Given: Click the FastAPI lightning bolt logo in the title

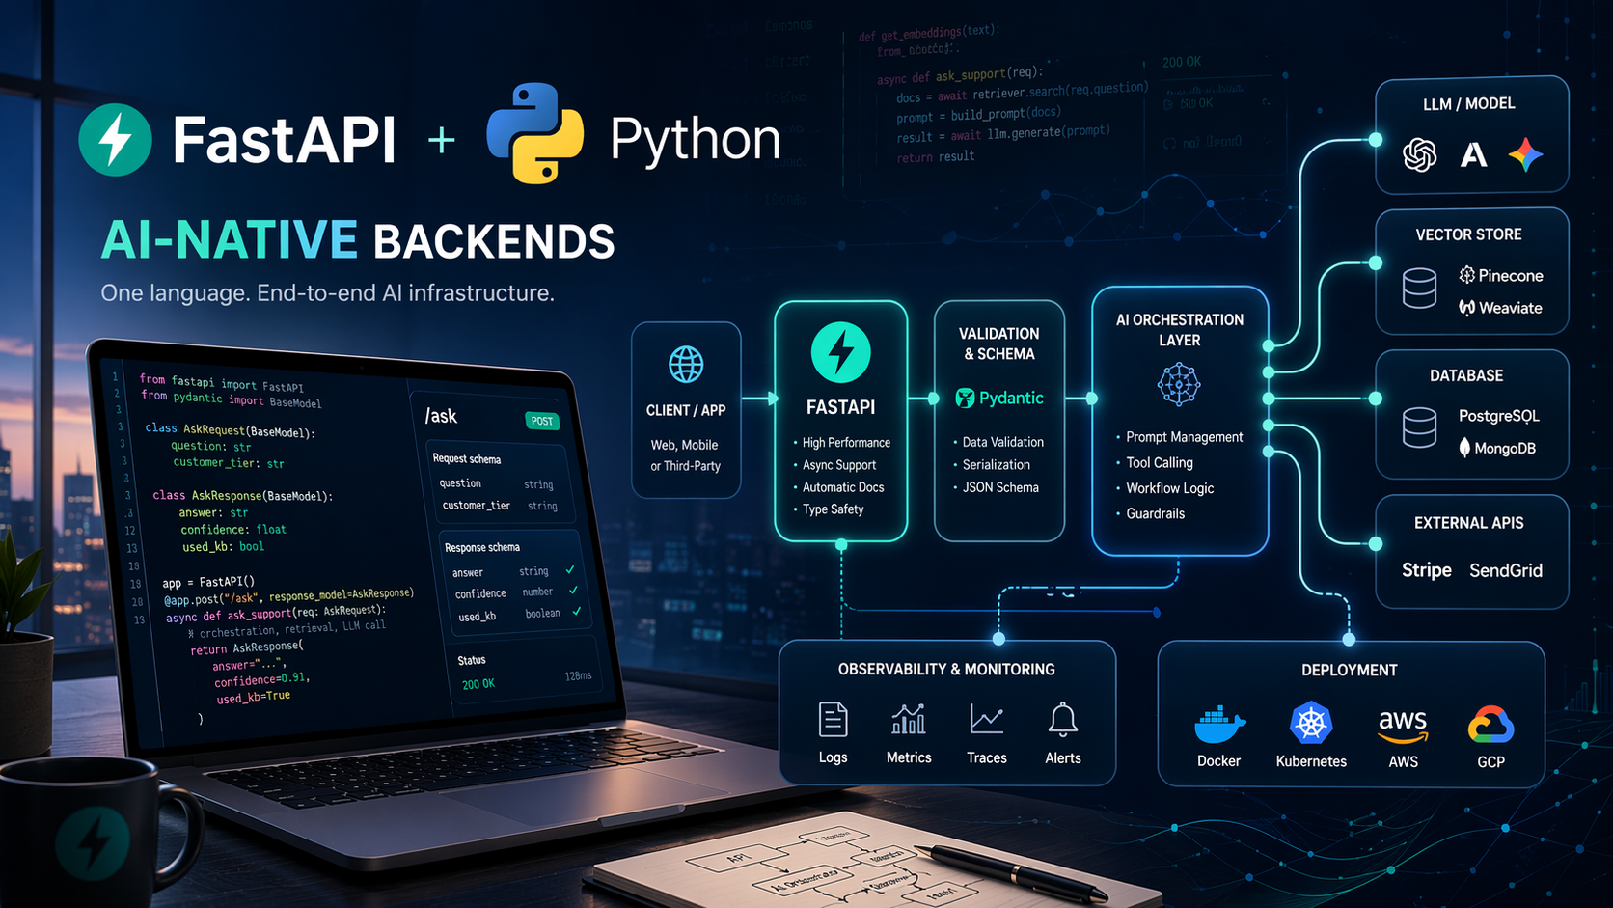Looking at the screenshot, I should (x=115, y=139).
